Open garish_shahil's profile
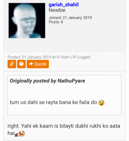 click(64, 5)
